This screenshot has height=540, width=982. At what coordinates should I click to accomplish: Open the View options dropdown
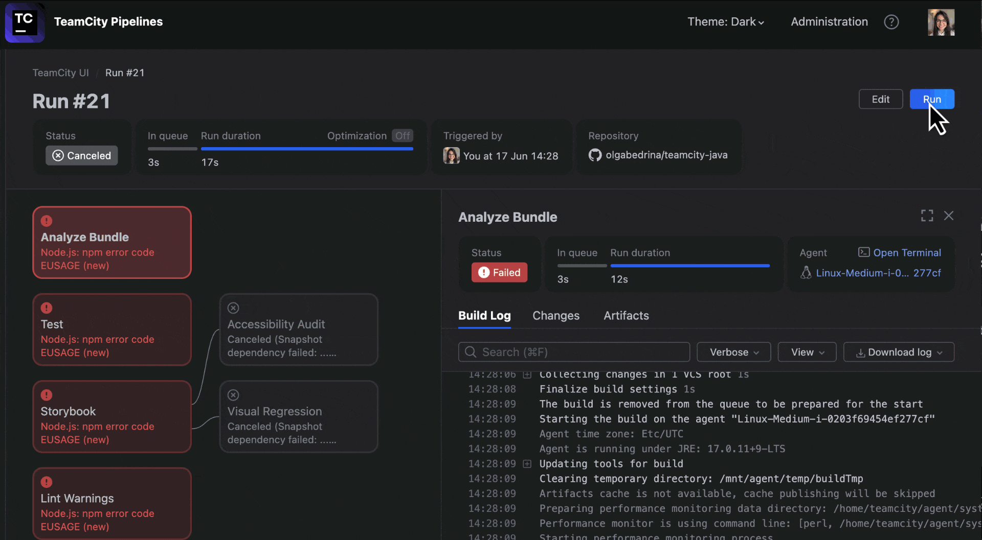[x=807, y=352]
